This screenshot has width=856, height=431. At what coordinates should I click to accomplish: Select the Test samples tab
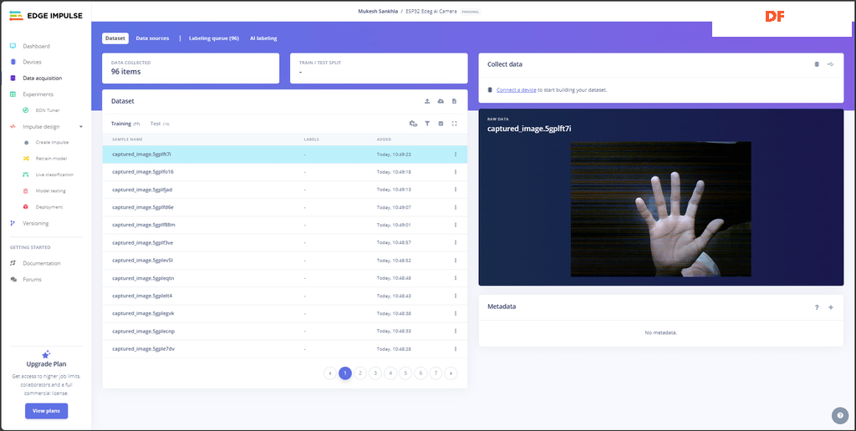(160, 124)
